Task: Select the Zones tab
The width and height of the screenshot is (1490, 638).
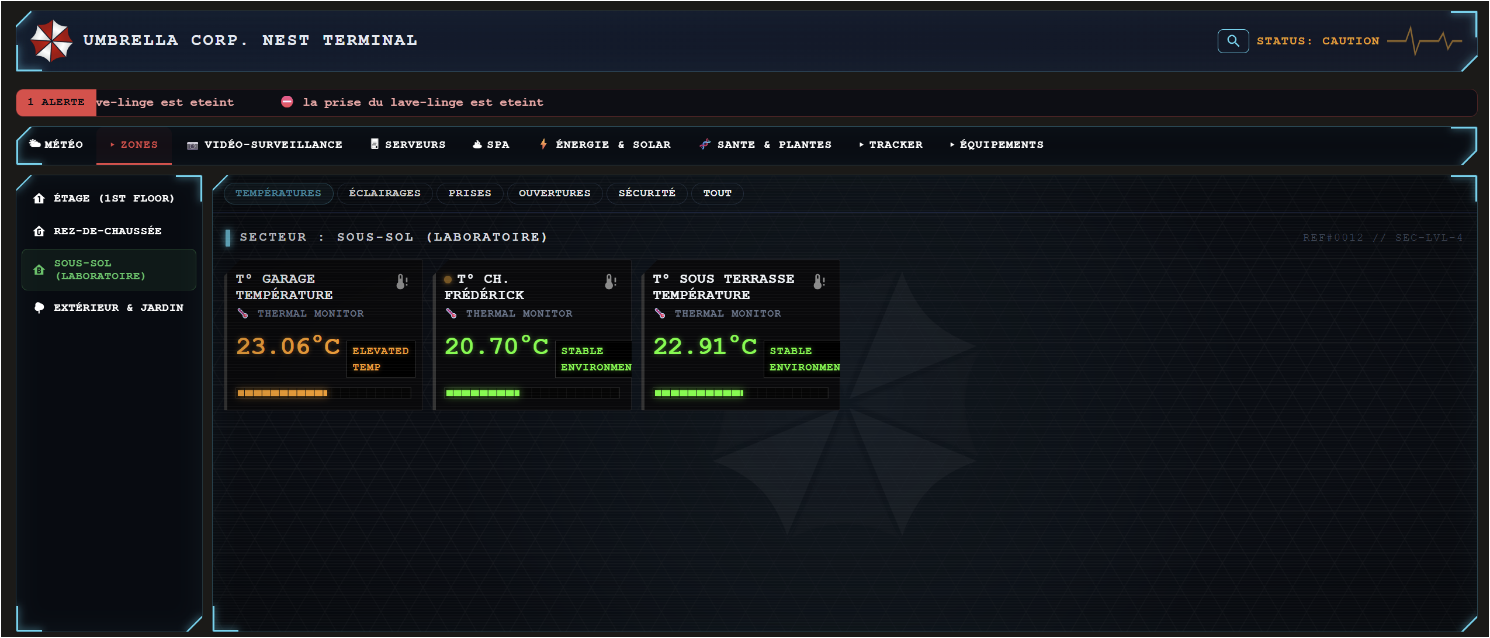Action: click(x=134, y=144)
